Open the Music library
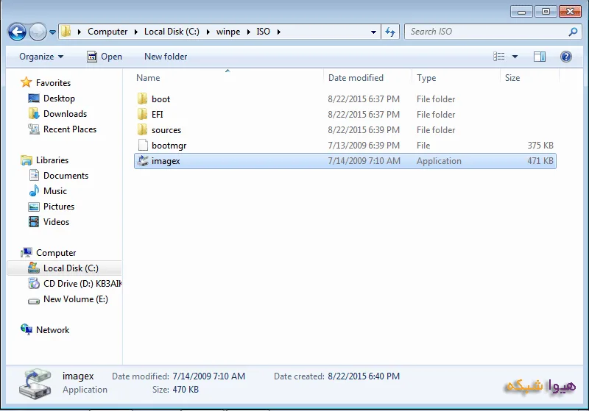 (54, 191)
